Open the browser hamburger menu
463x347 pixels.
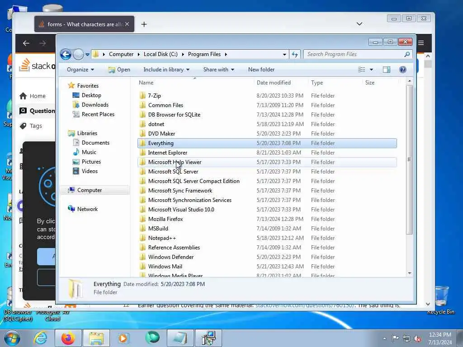point(421,43)
